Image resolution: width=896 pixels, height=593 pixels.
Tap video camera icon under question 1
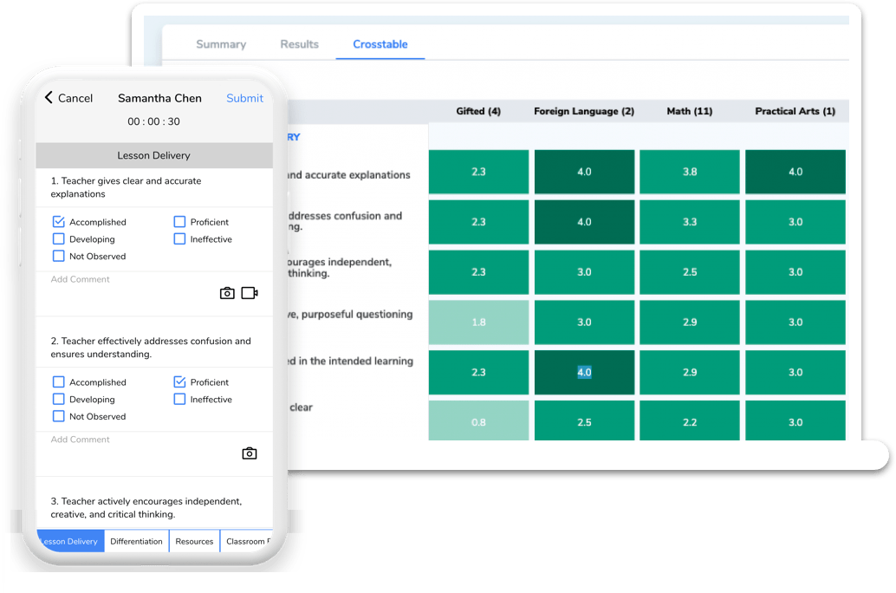250,293
